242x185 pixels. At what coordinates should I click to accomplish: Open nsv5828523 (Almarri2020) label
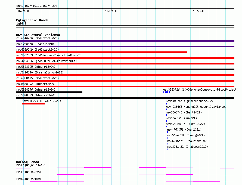(x=36, y=95)
